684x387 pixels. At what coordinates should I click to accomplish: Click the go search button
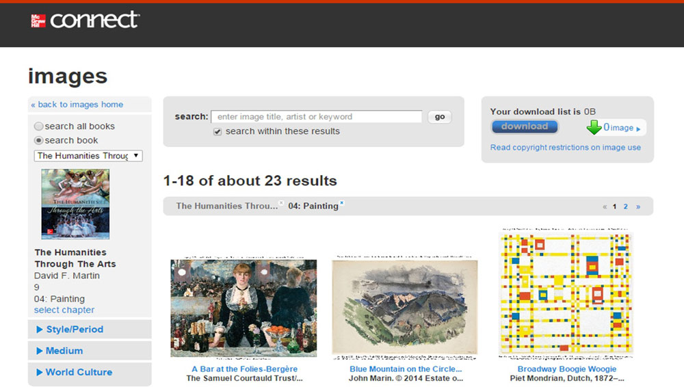click(440, 117)
